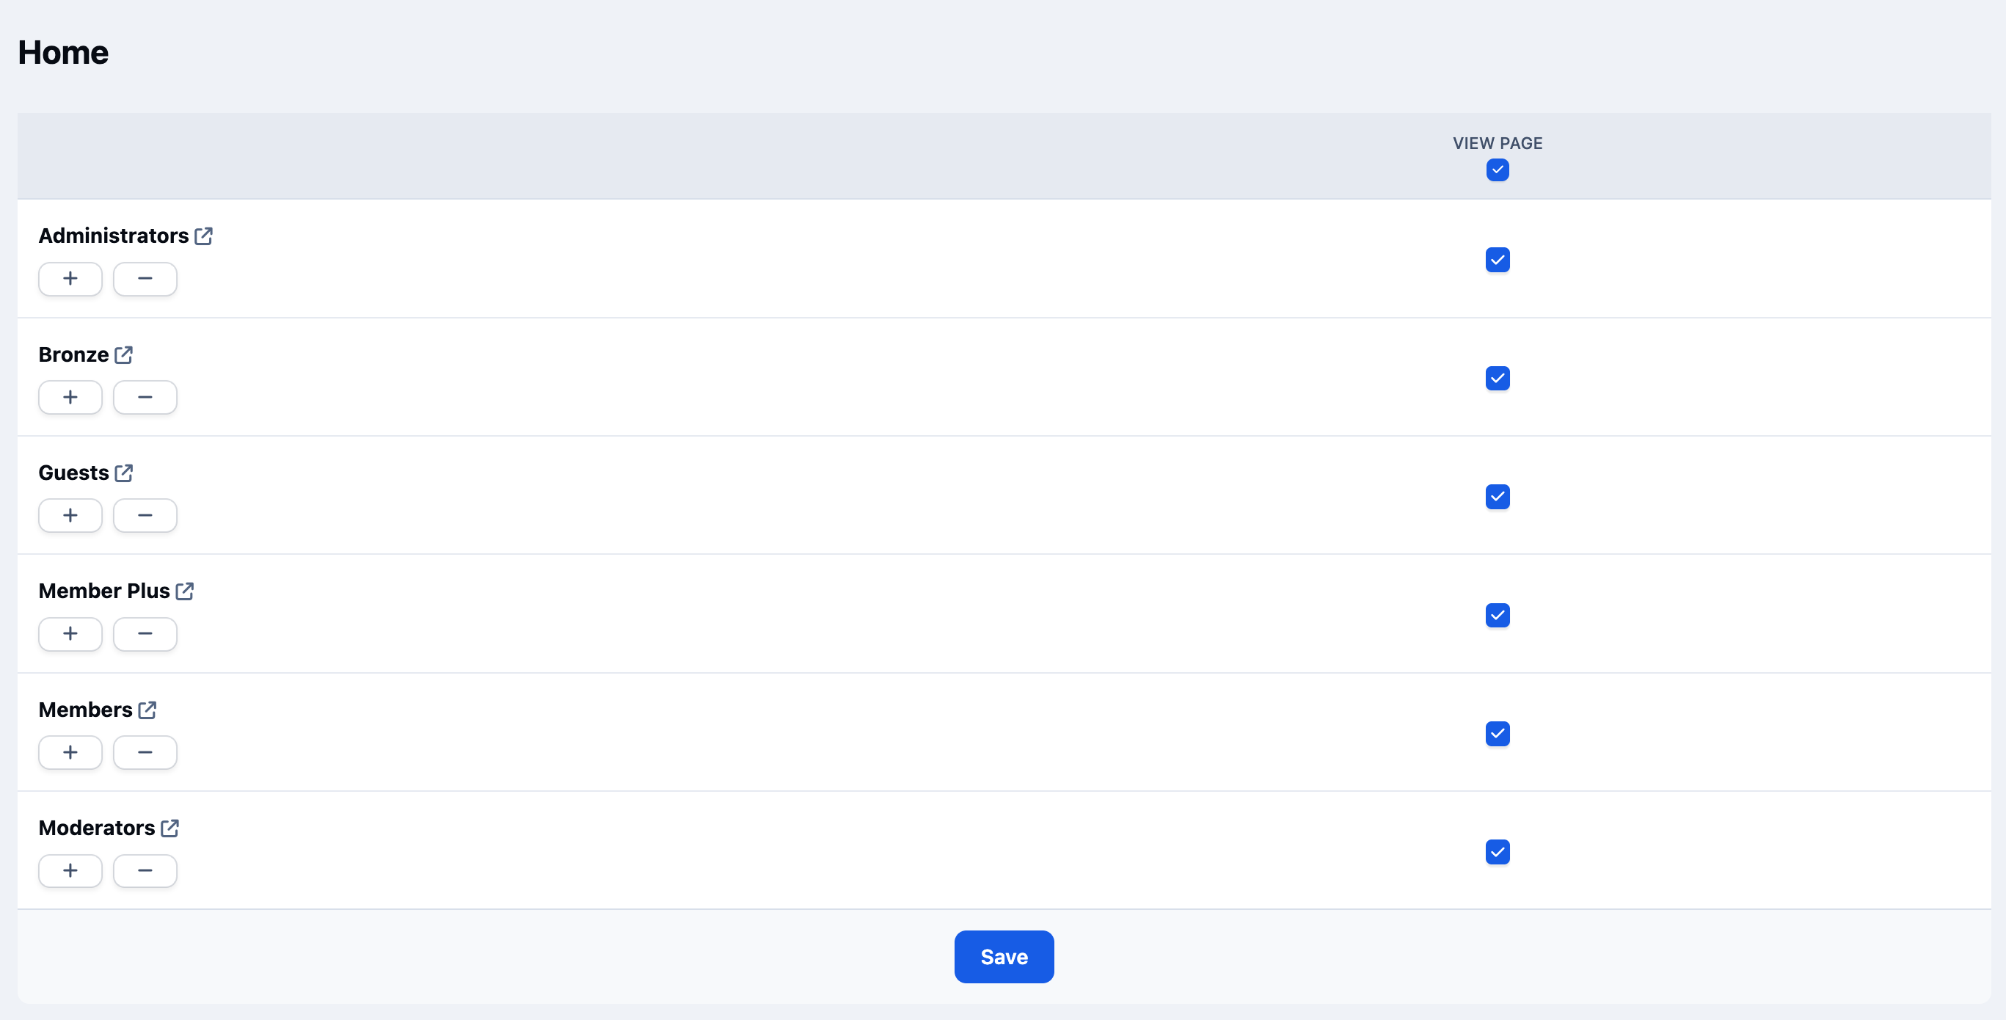Open the Administrators group external link icon
The width and height of the screenshot is (2006, 1020).
203,236
